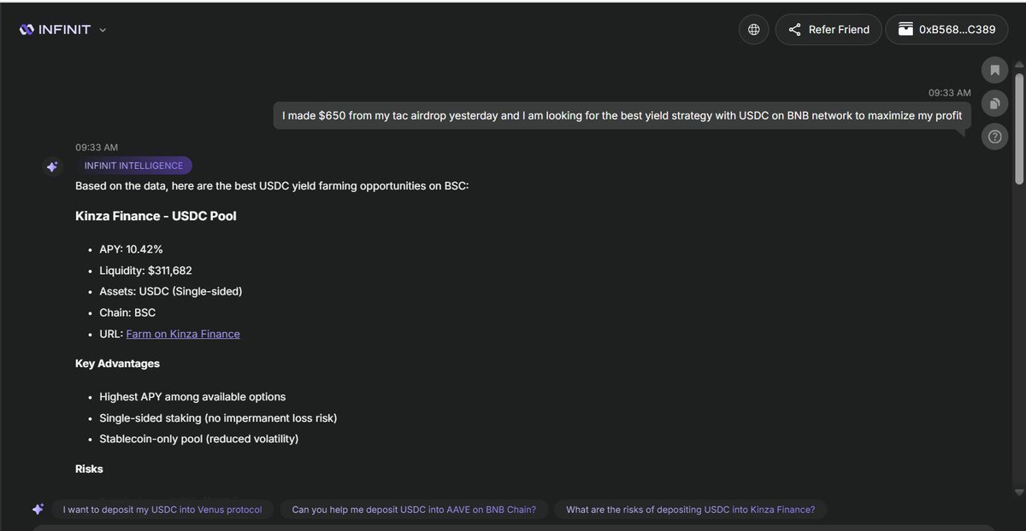1026x531 pixels.
Task: Click the Single-sided staking bullet
Action: 218,418
